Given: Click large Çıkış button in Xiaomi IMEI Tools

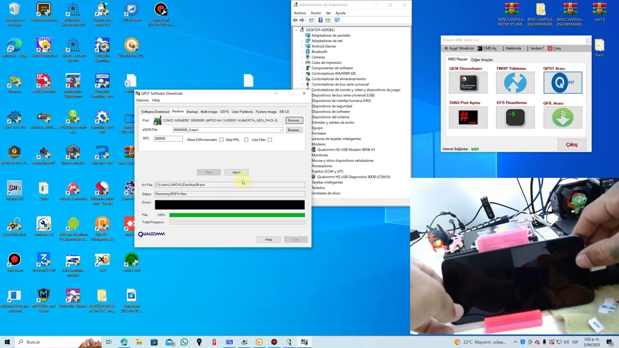Looking at the screenshot, I should coord(572,145).
